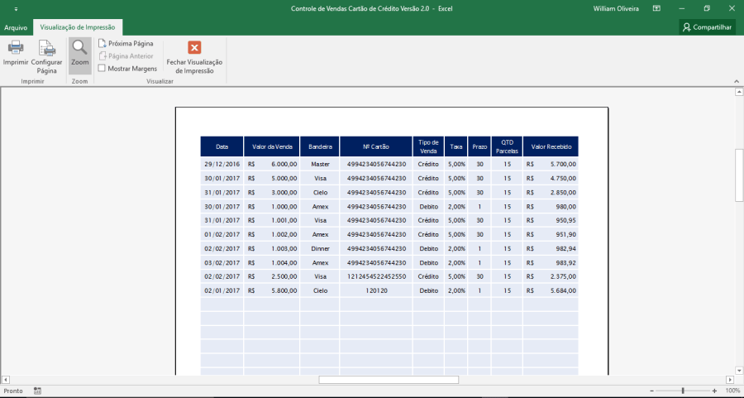Click the date cell 03/02/2017

(222, 262)
